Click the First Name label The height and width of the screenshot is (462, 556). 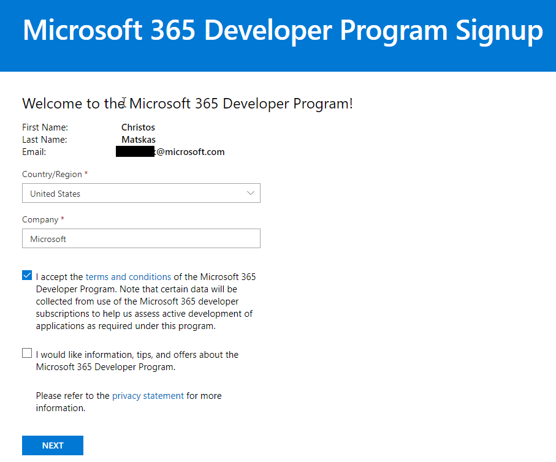click(x=45, y=127)
